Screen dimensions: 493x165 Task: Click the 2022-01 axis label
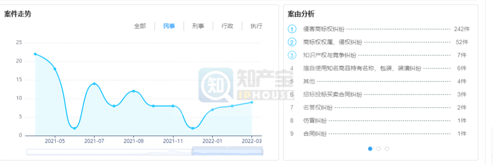tap(213, 141)
